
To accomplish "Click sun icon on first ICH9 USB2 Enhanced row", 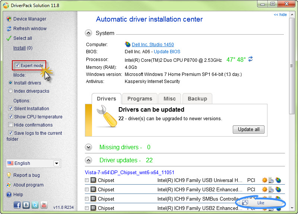I will point(264,189).
